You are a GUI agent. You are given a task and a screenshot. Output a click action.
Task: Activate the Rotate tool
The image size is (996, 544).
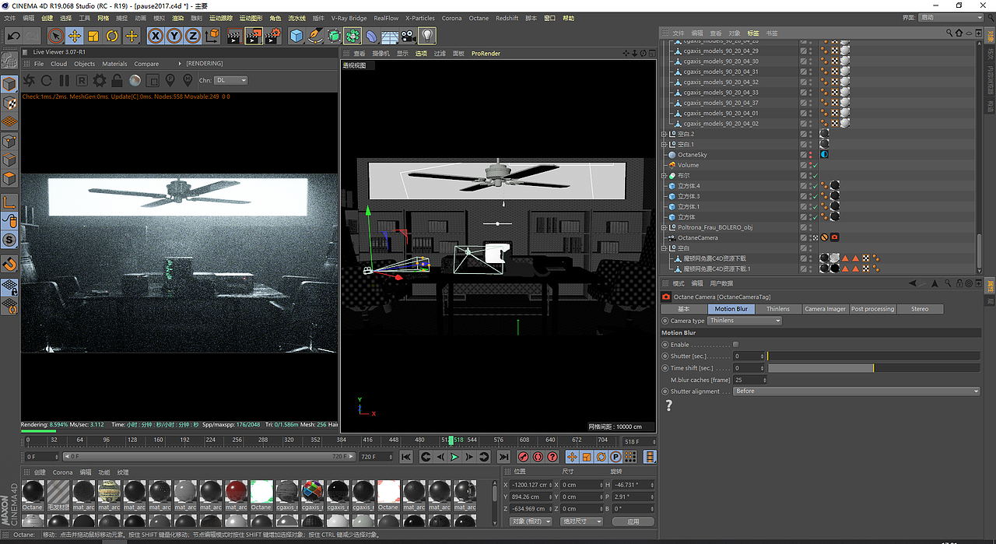coord(112,36)
